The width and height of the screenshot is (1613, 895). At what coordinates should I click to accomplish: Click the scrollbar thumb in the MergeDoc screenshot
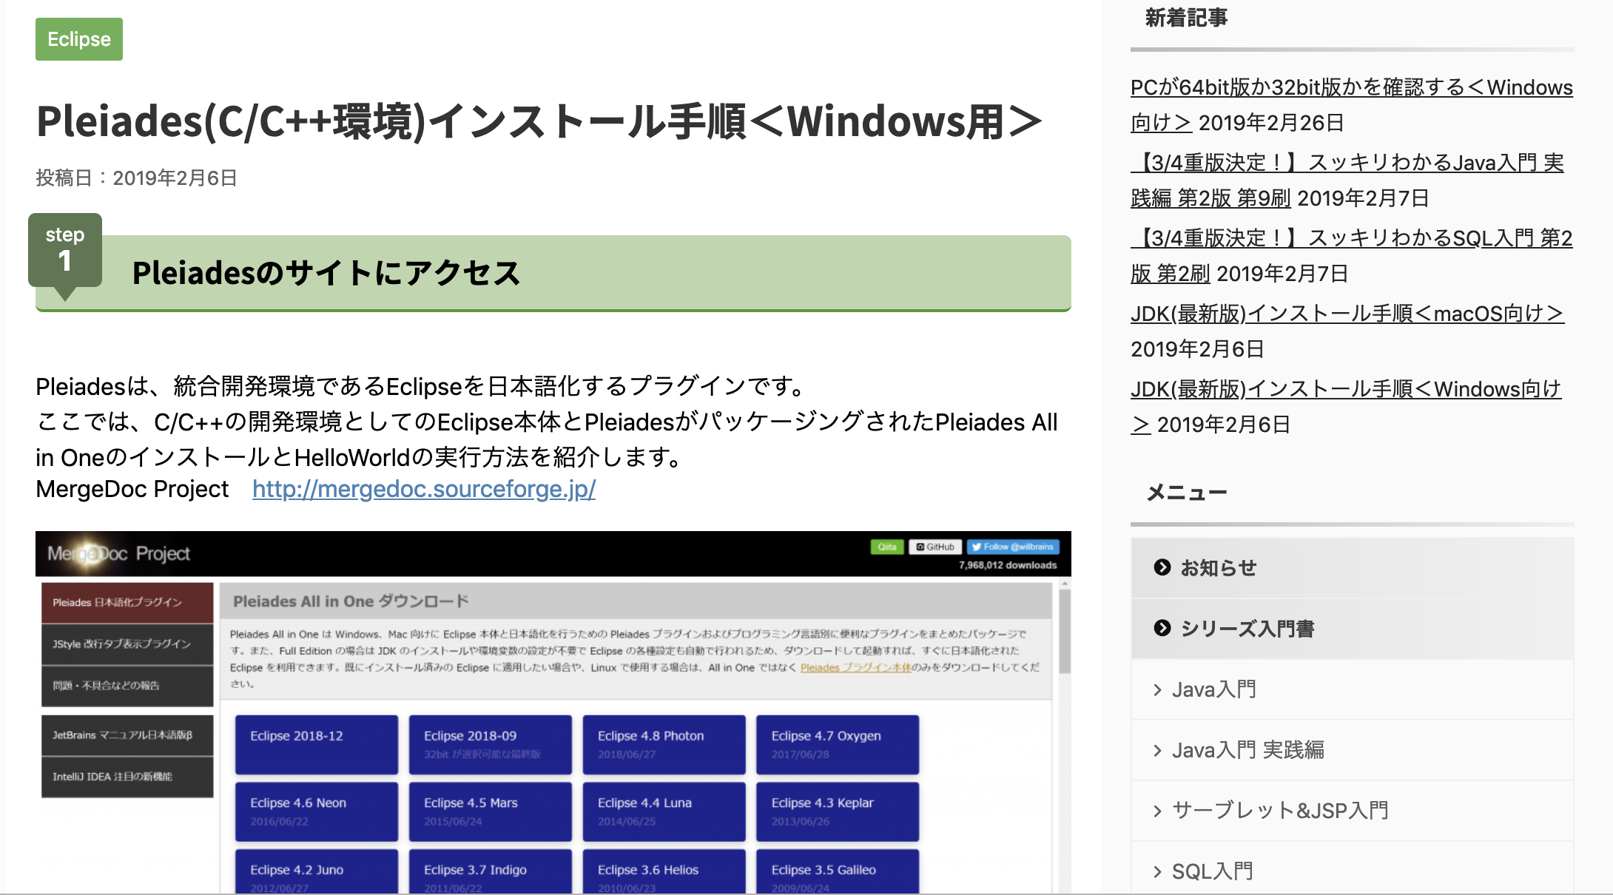[1065, 631]
